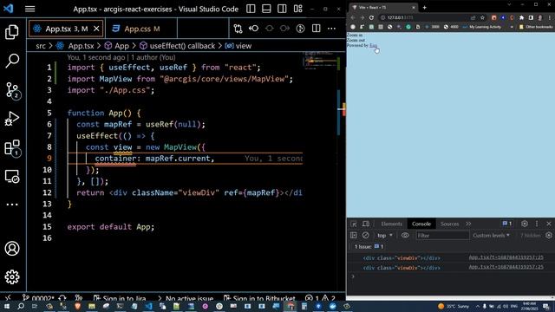
Task: Show more DevTools tabs chevron
Action: [468, 224]
